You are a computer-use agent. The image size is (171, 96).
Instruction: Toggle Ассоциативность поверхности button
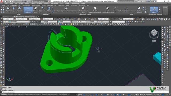[28, 10]
